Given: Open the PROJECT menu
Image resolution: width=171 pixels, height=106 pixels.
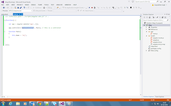Looking at the screenshot, I should (x=20, y=5).
